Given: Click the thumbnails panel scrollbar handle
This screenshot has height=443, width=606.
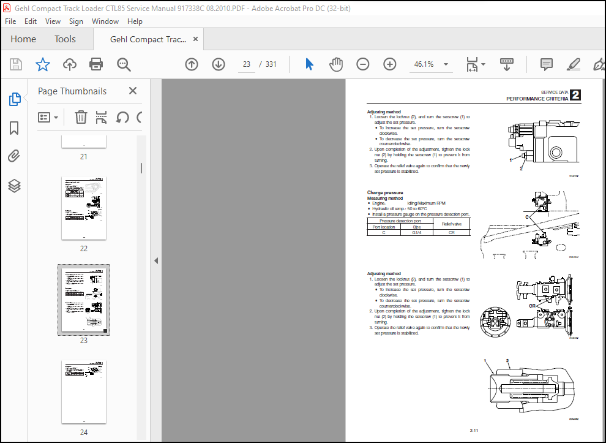Looking at the screenshot, I should click(141, 168).
